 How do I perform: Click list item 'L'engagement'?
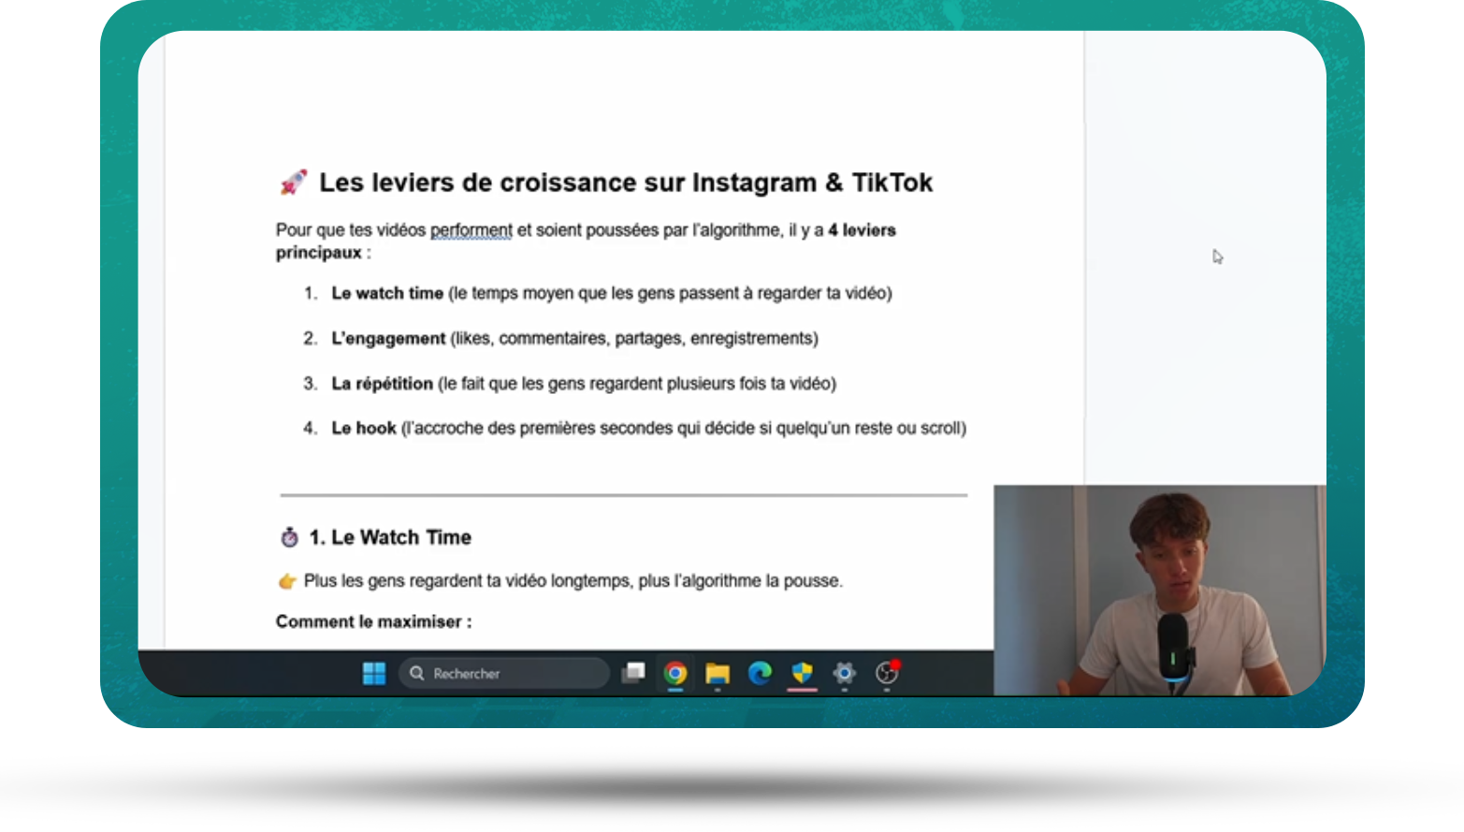(x=388, y=338)
